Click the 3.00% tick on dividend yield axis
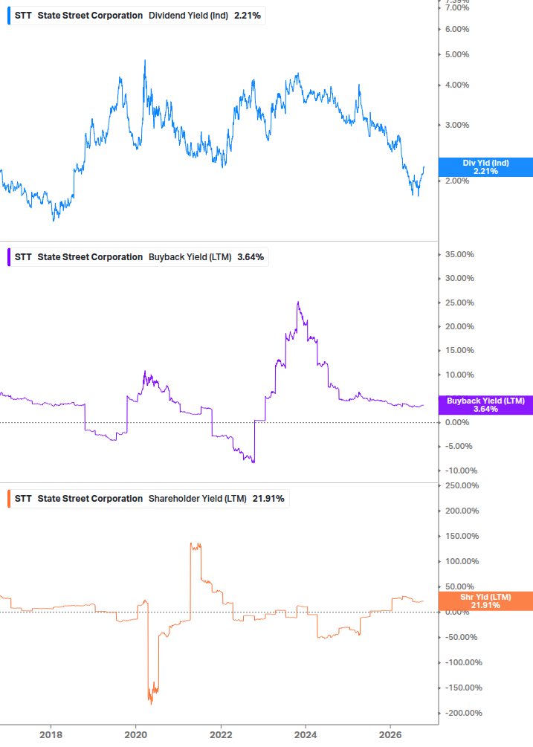533x747 pixels. coord(457,126)
